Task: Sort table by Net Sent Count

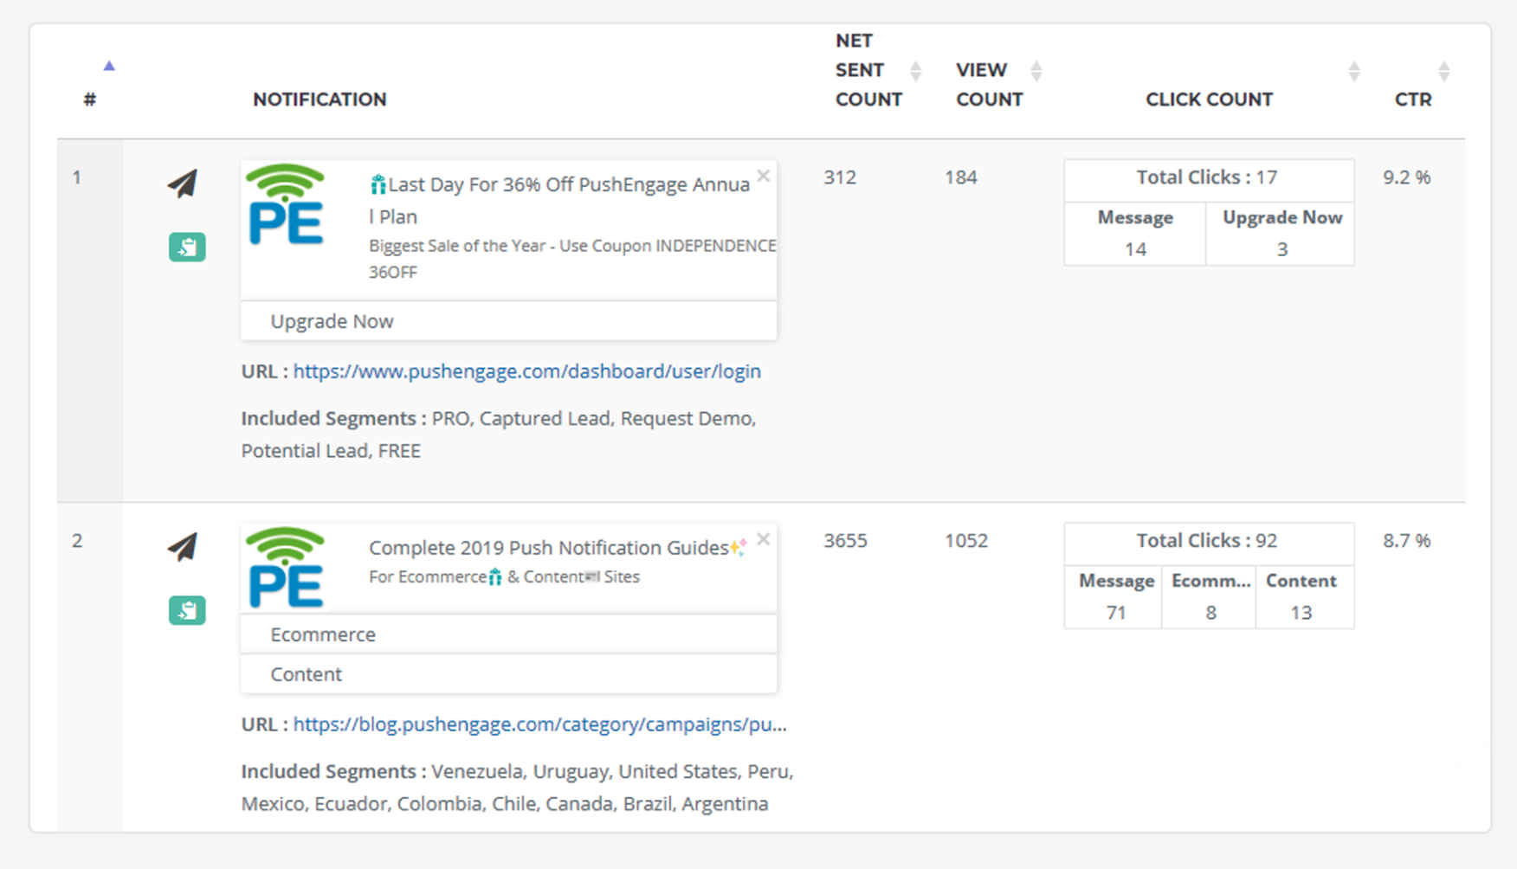Action: (915, 71)
